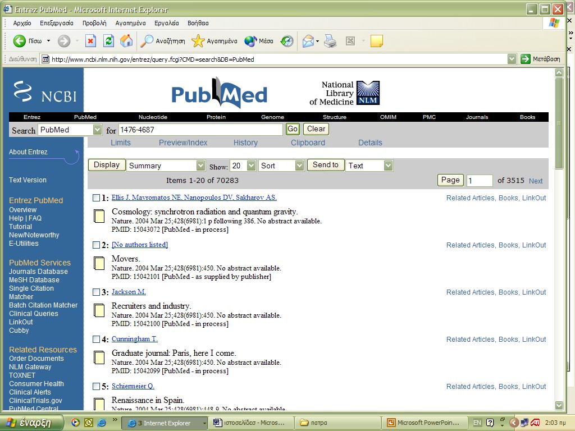This screenshot has width=575, height=431.
Task: Open abstract icon for Cosmology article
Action: click(99, 216)
